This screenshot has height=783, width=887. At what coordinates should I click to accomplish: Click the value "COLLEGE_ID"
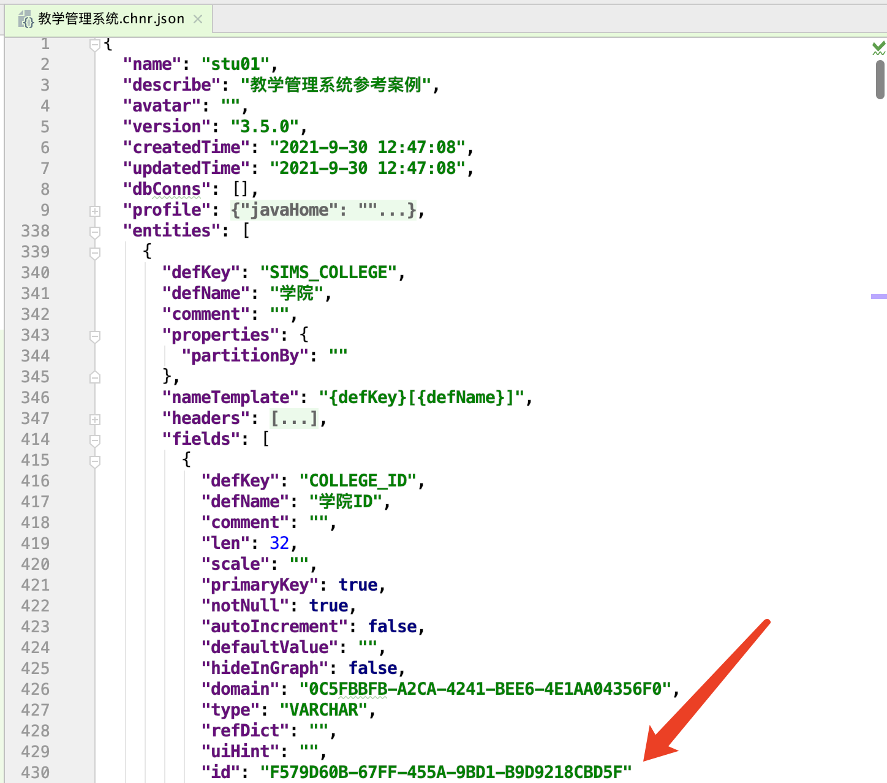point(358,481)
